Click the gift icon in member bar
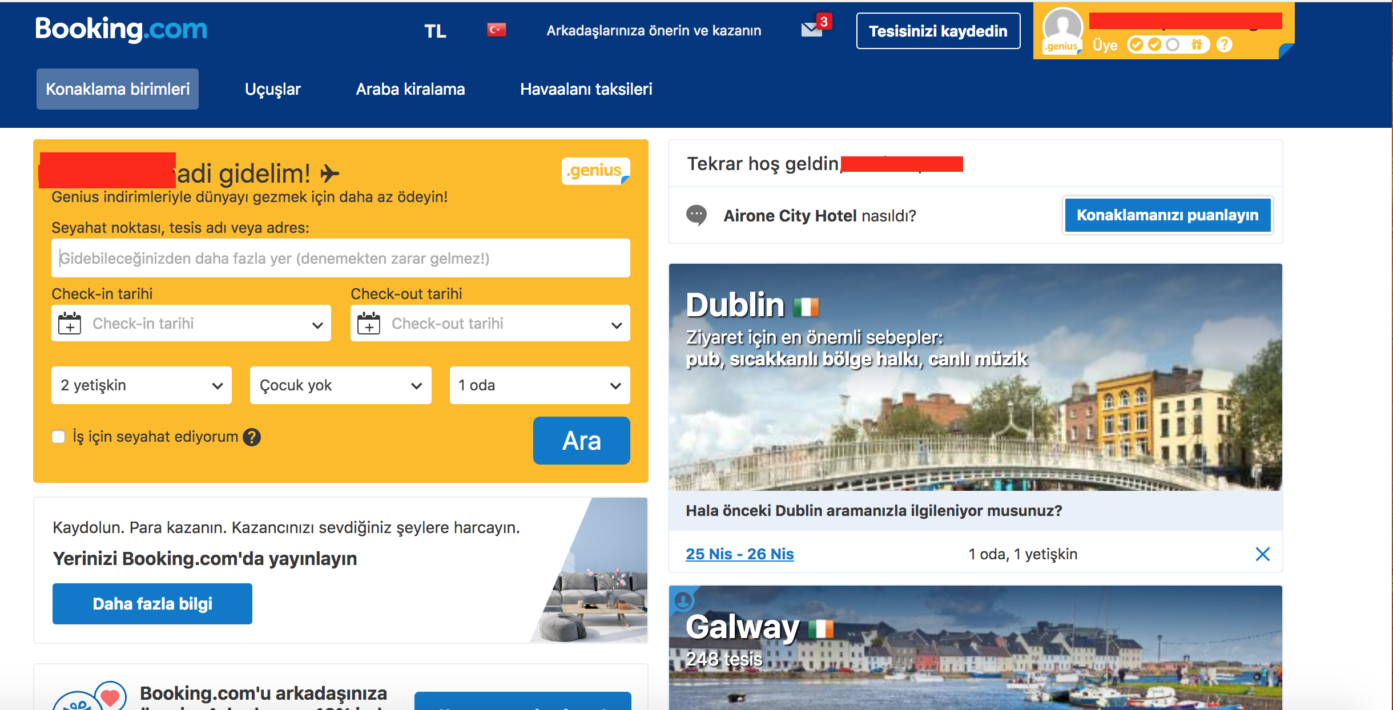This screenshot has width=1393, height=710. point(1197,45)
